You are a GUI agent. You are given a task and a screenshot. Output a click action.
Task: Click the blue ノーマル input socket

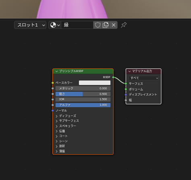coord(53,110)
